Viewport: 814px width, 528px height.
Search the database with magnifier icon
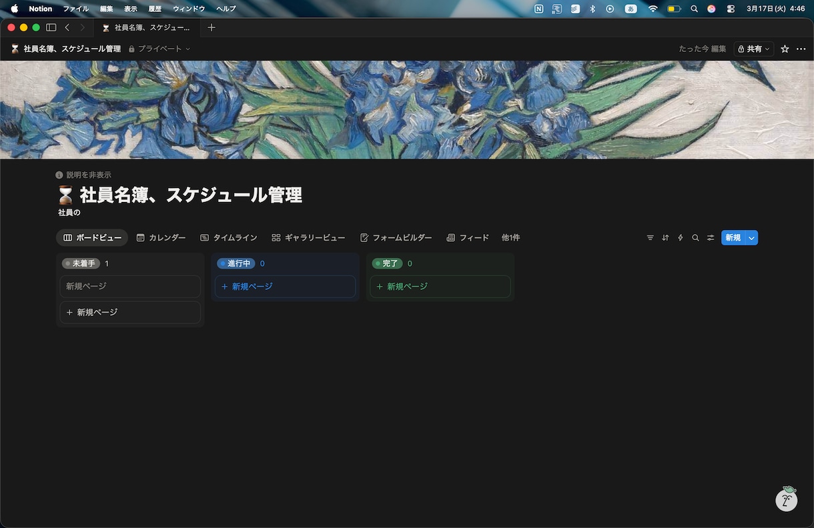click(x=695, y=237)
